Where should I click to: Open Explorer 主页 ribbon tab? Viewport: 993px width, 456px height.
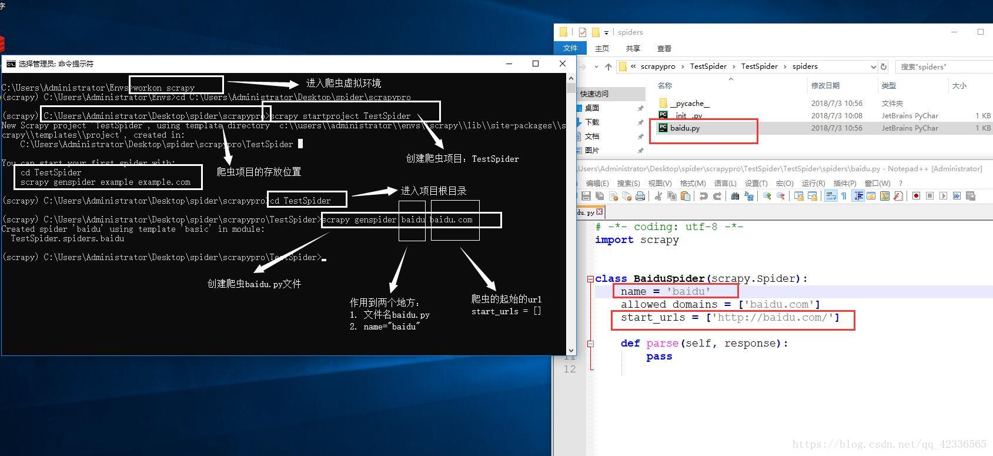[x=602, y=48]
